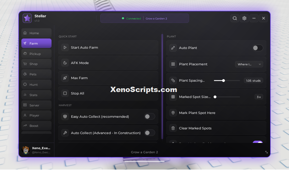Click the Xeno_Exe user profile avatar

pyautogui.click(x=26, y=150)
